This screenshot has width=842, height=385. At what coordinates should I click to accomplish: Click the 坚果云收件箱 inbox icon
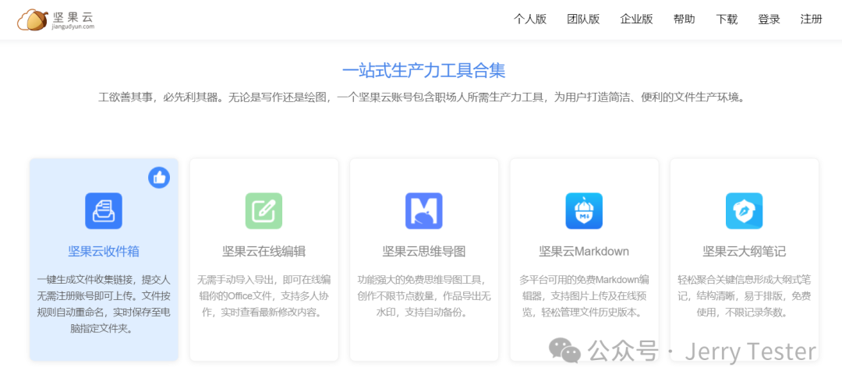pos(104,211)
